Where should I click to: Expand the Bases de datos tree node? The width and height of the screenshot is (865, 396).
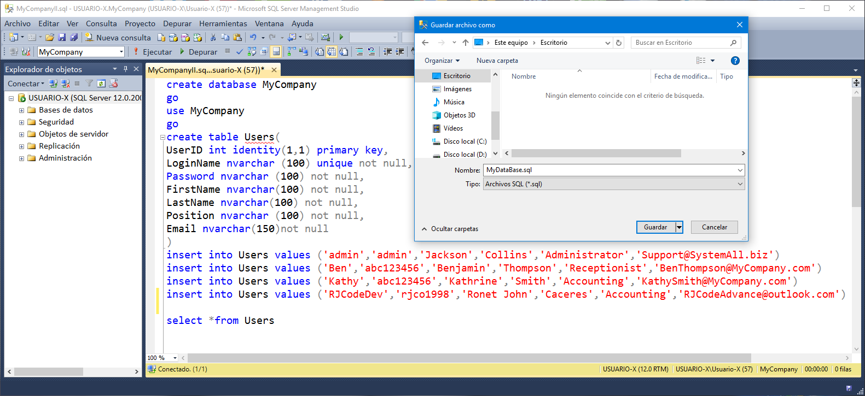22,110
